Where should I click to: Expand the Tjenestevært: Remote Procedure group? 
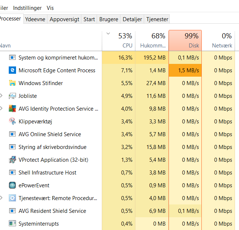point(1,198)
